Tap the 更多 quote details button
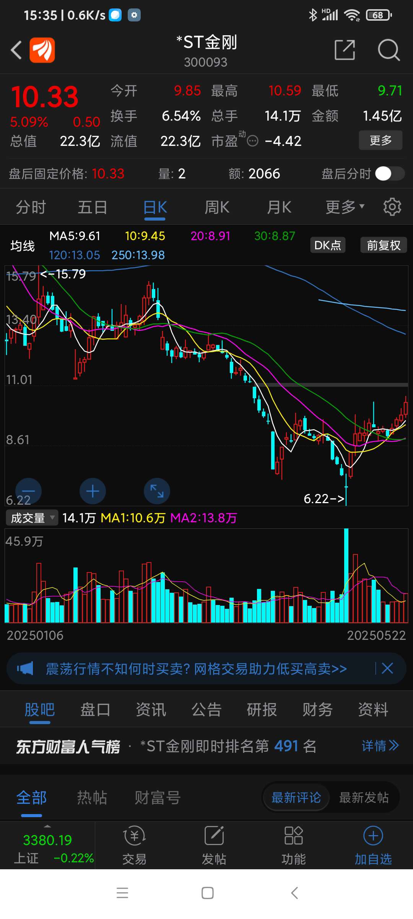The width and height of the screenshot is (413, 919). point(380,140)
